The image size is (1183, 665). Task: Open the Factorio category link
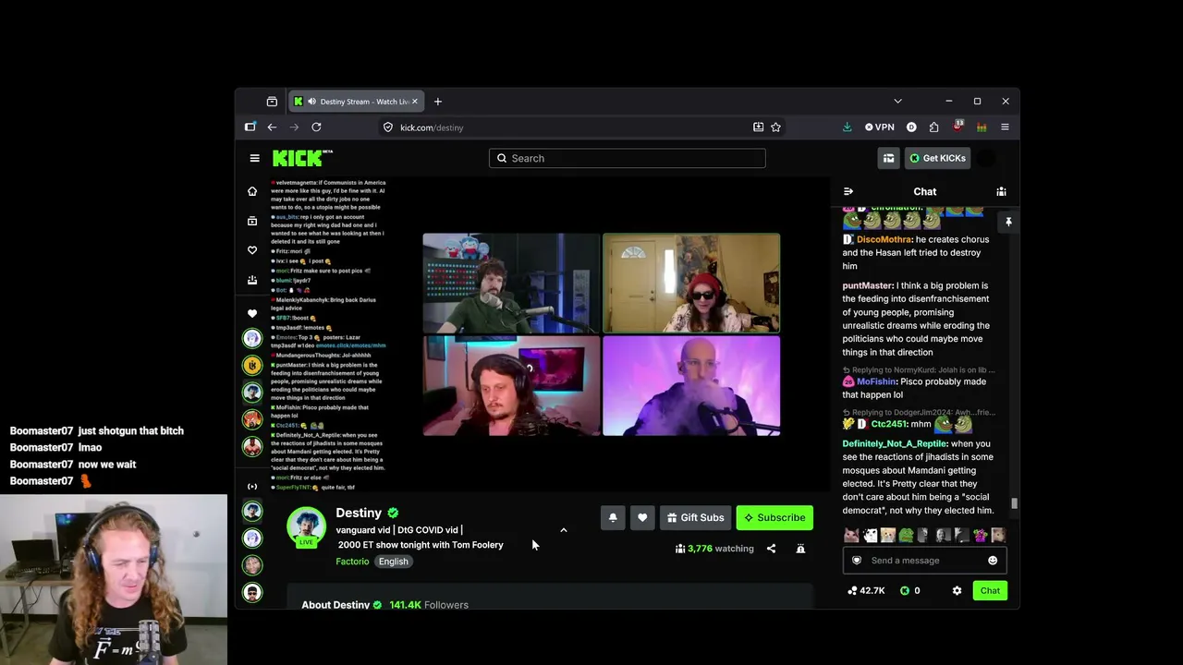(x=352, y=562)
